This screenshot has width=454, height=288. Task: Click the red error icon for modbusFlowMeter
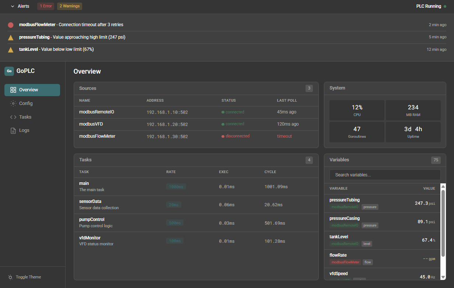tap(11, 25)
